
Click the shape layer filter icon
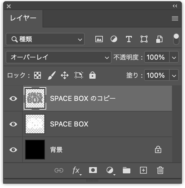pyautogui.click(x=144, y=39)
